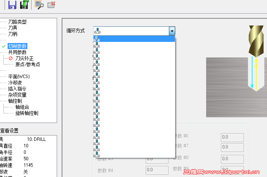Viewport: 267px width, 177px height.
Task: Open the 刀具 tree page
Action: 13,28
